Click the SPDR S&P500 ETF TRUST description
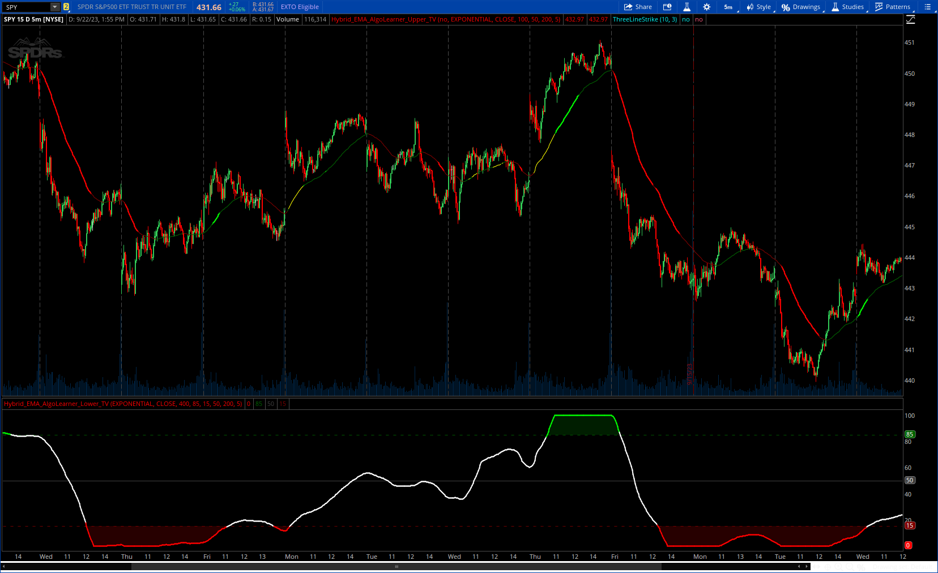938x573 pixels. click(x=131, y=7)
